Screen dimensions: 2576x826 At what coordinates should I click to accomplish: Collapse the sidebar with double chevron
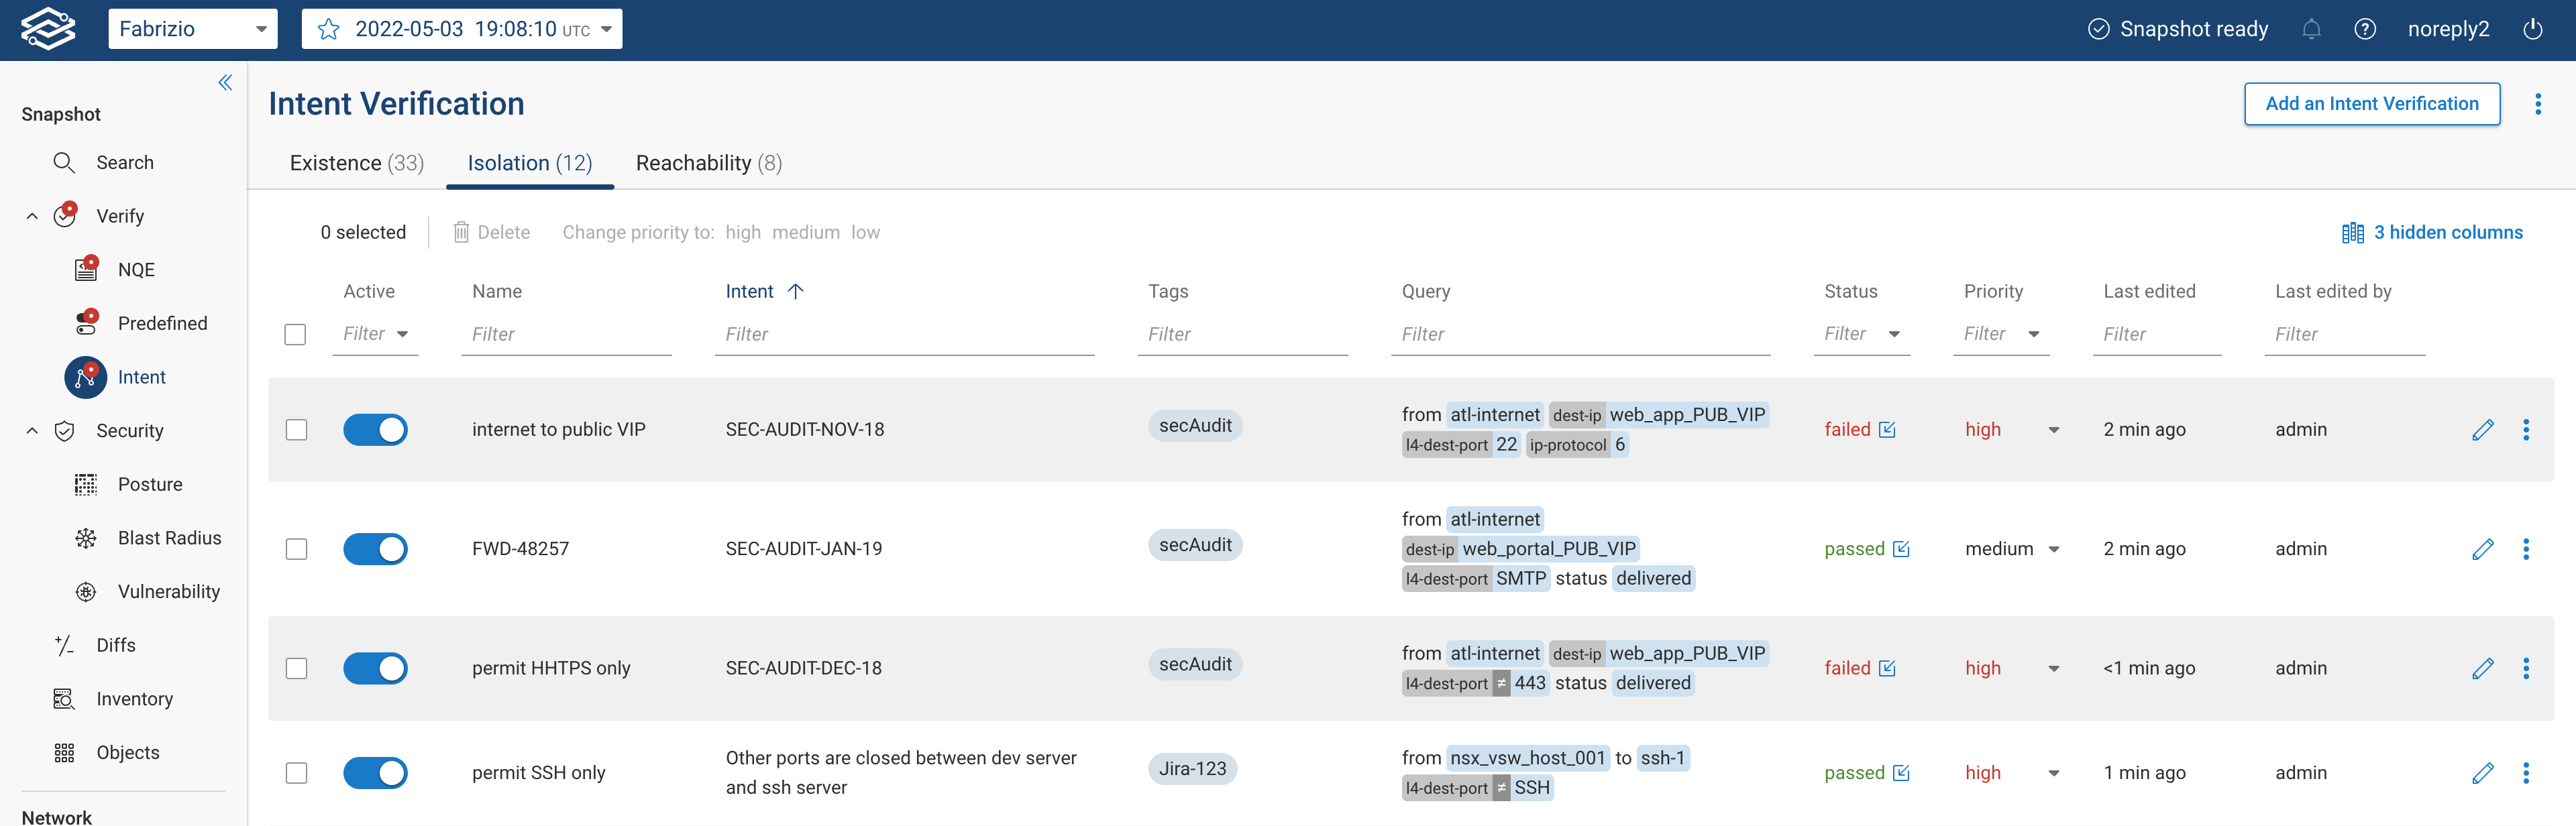pos(225,83)
